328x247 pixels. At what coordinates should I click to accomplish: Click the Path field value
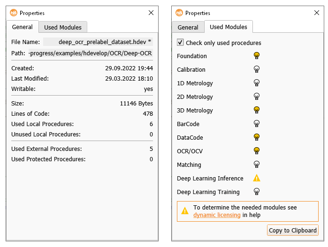click(x=91, y=53)
